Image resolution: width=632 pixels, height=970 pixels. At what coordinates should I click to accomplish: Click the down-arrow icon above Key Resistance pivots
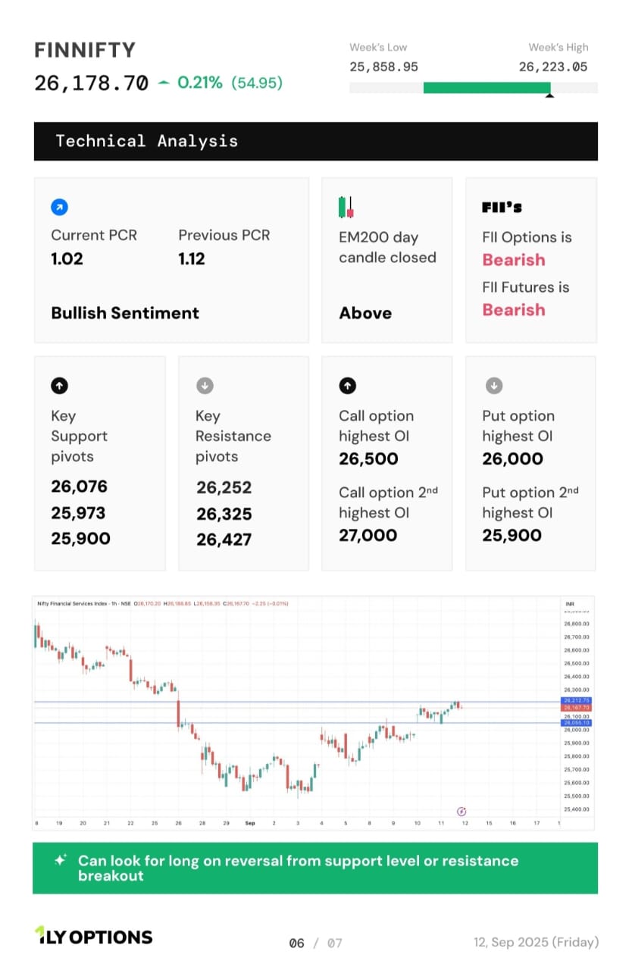click(x=204, y=386)
